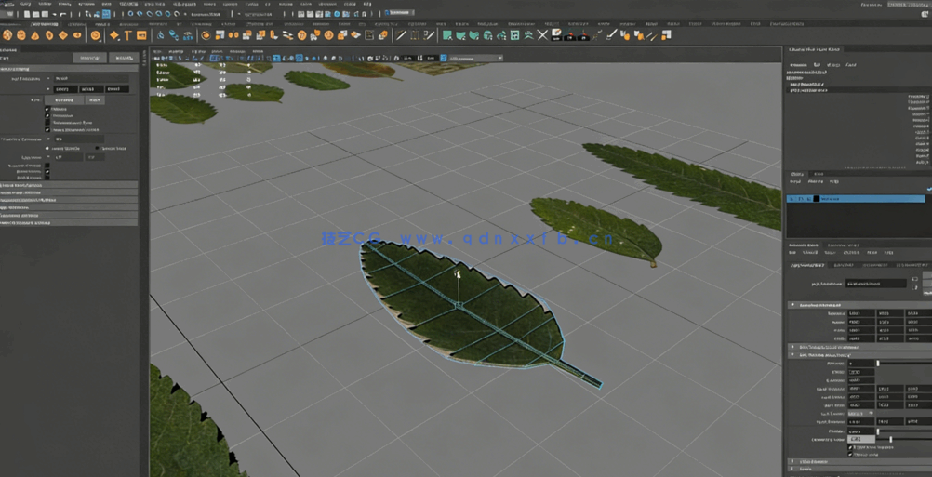Select the first radio button in left settings panel
932x477 pixels.
pos(47,148)
